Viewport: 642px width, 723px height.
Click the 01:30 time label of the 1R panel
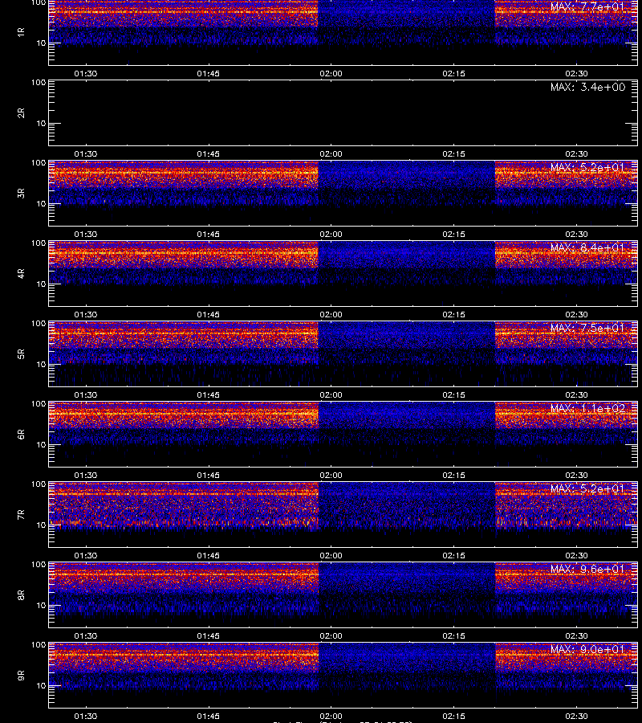(86, 73)
